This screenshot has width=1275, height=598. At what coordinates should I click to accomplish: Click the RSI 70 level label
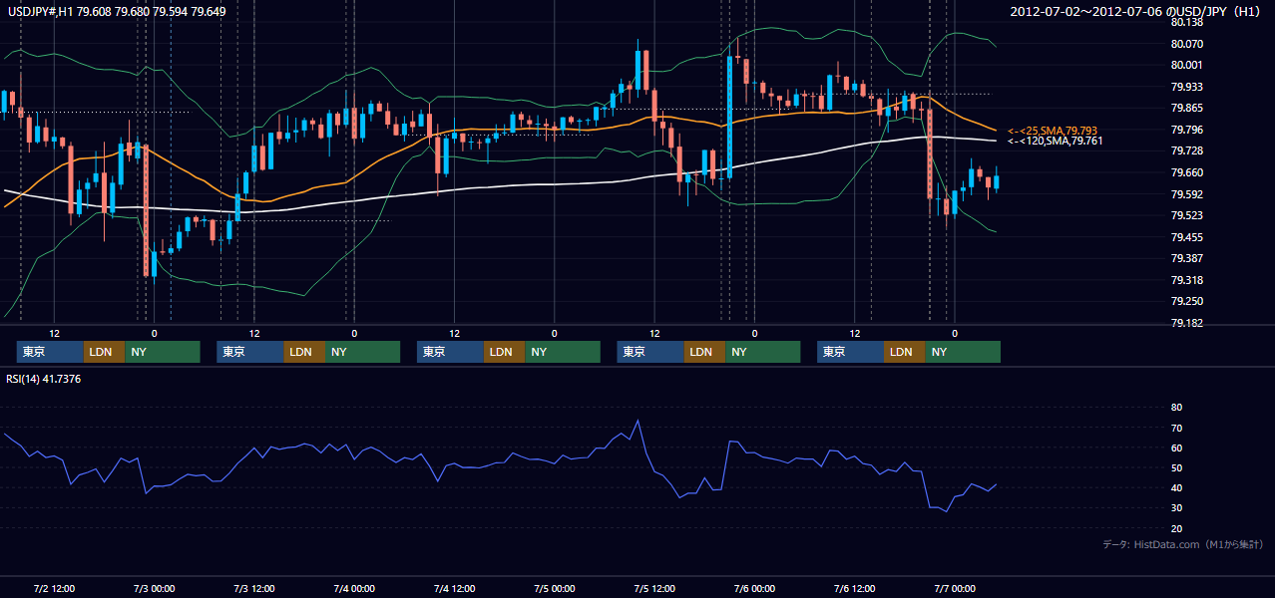click(x=1176, y=428)
